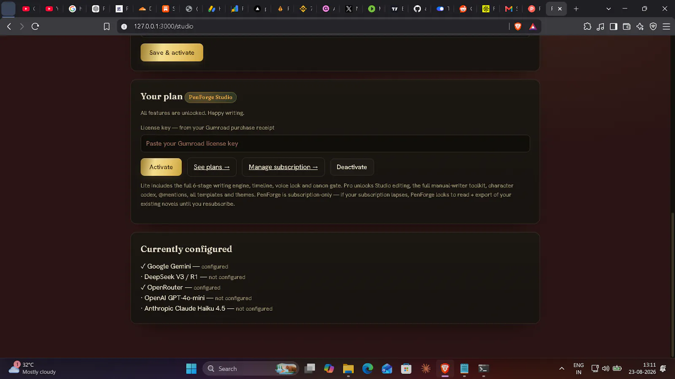This screenshot has width=675, height=379.
Task: Switch to the Reddit tab
Action: (x=466, y=8)
